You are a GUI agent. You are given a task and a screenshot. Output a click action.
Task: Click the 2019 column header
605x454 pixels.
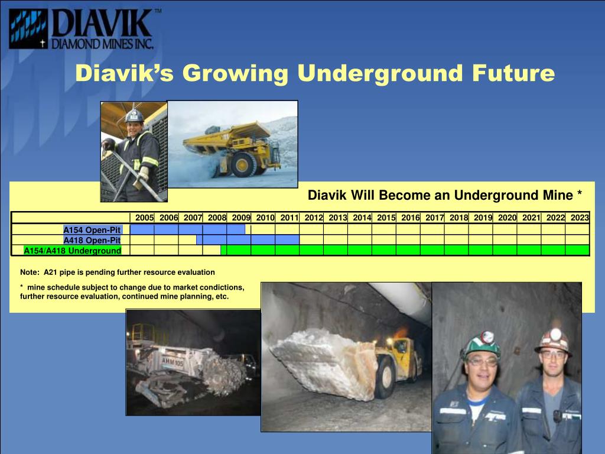[483, 218]
